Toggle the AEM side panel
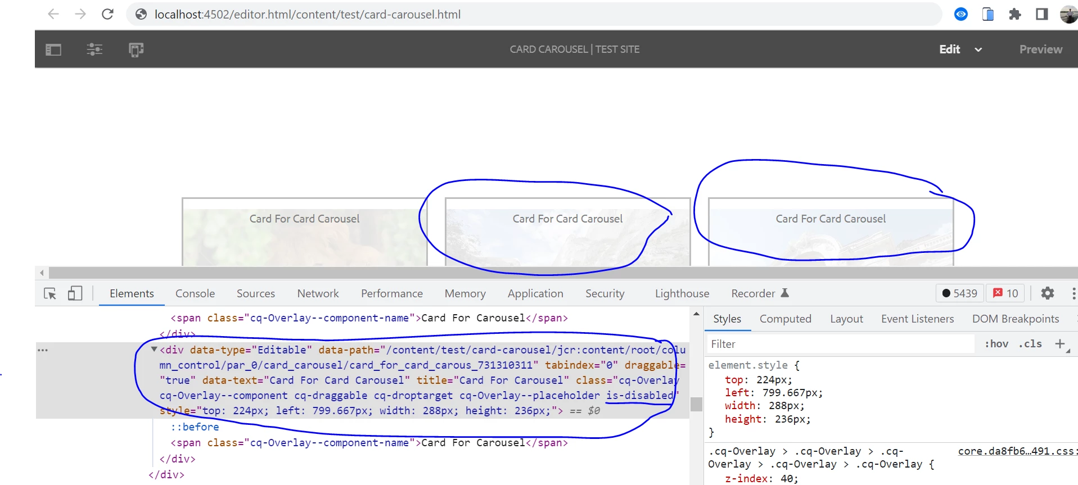 coord(53,49)
